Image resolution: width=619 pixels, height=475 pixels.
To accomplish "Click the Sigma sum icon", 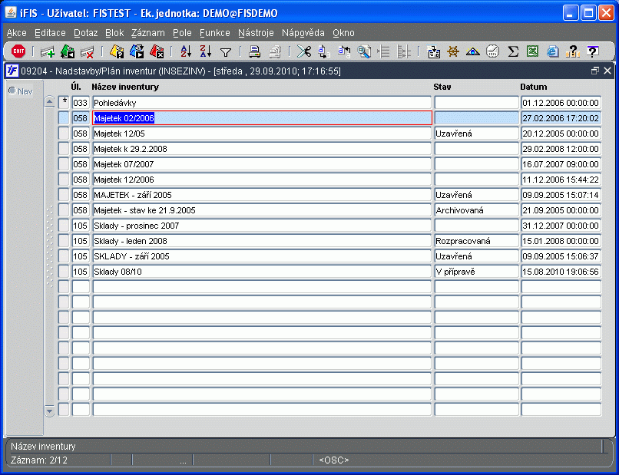I will (513, 51).
